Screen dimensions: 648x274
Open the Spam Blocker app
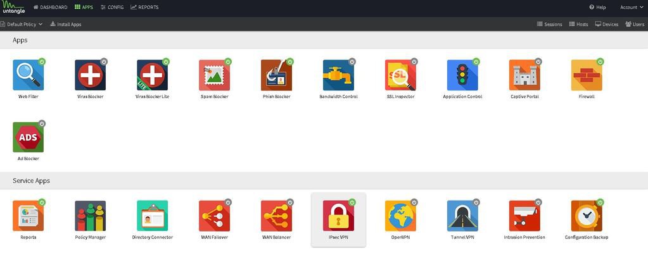214,75
